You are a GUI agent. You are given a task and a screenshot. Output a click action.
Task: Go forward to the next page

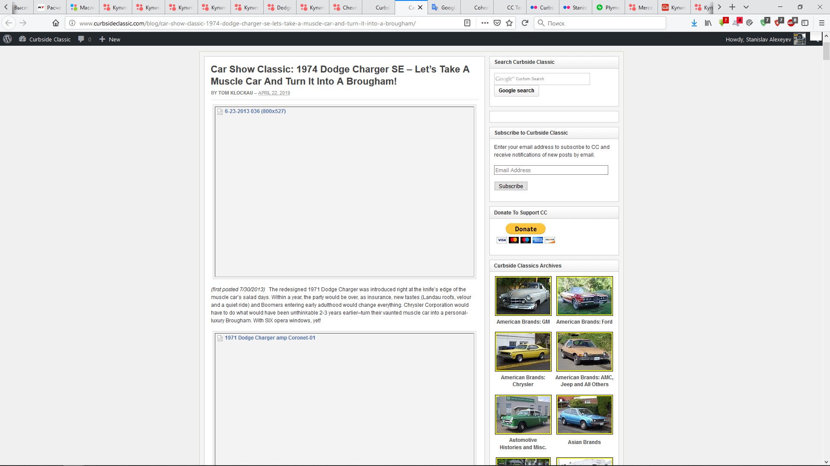click(x=23, y=23)
